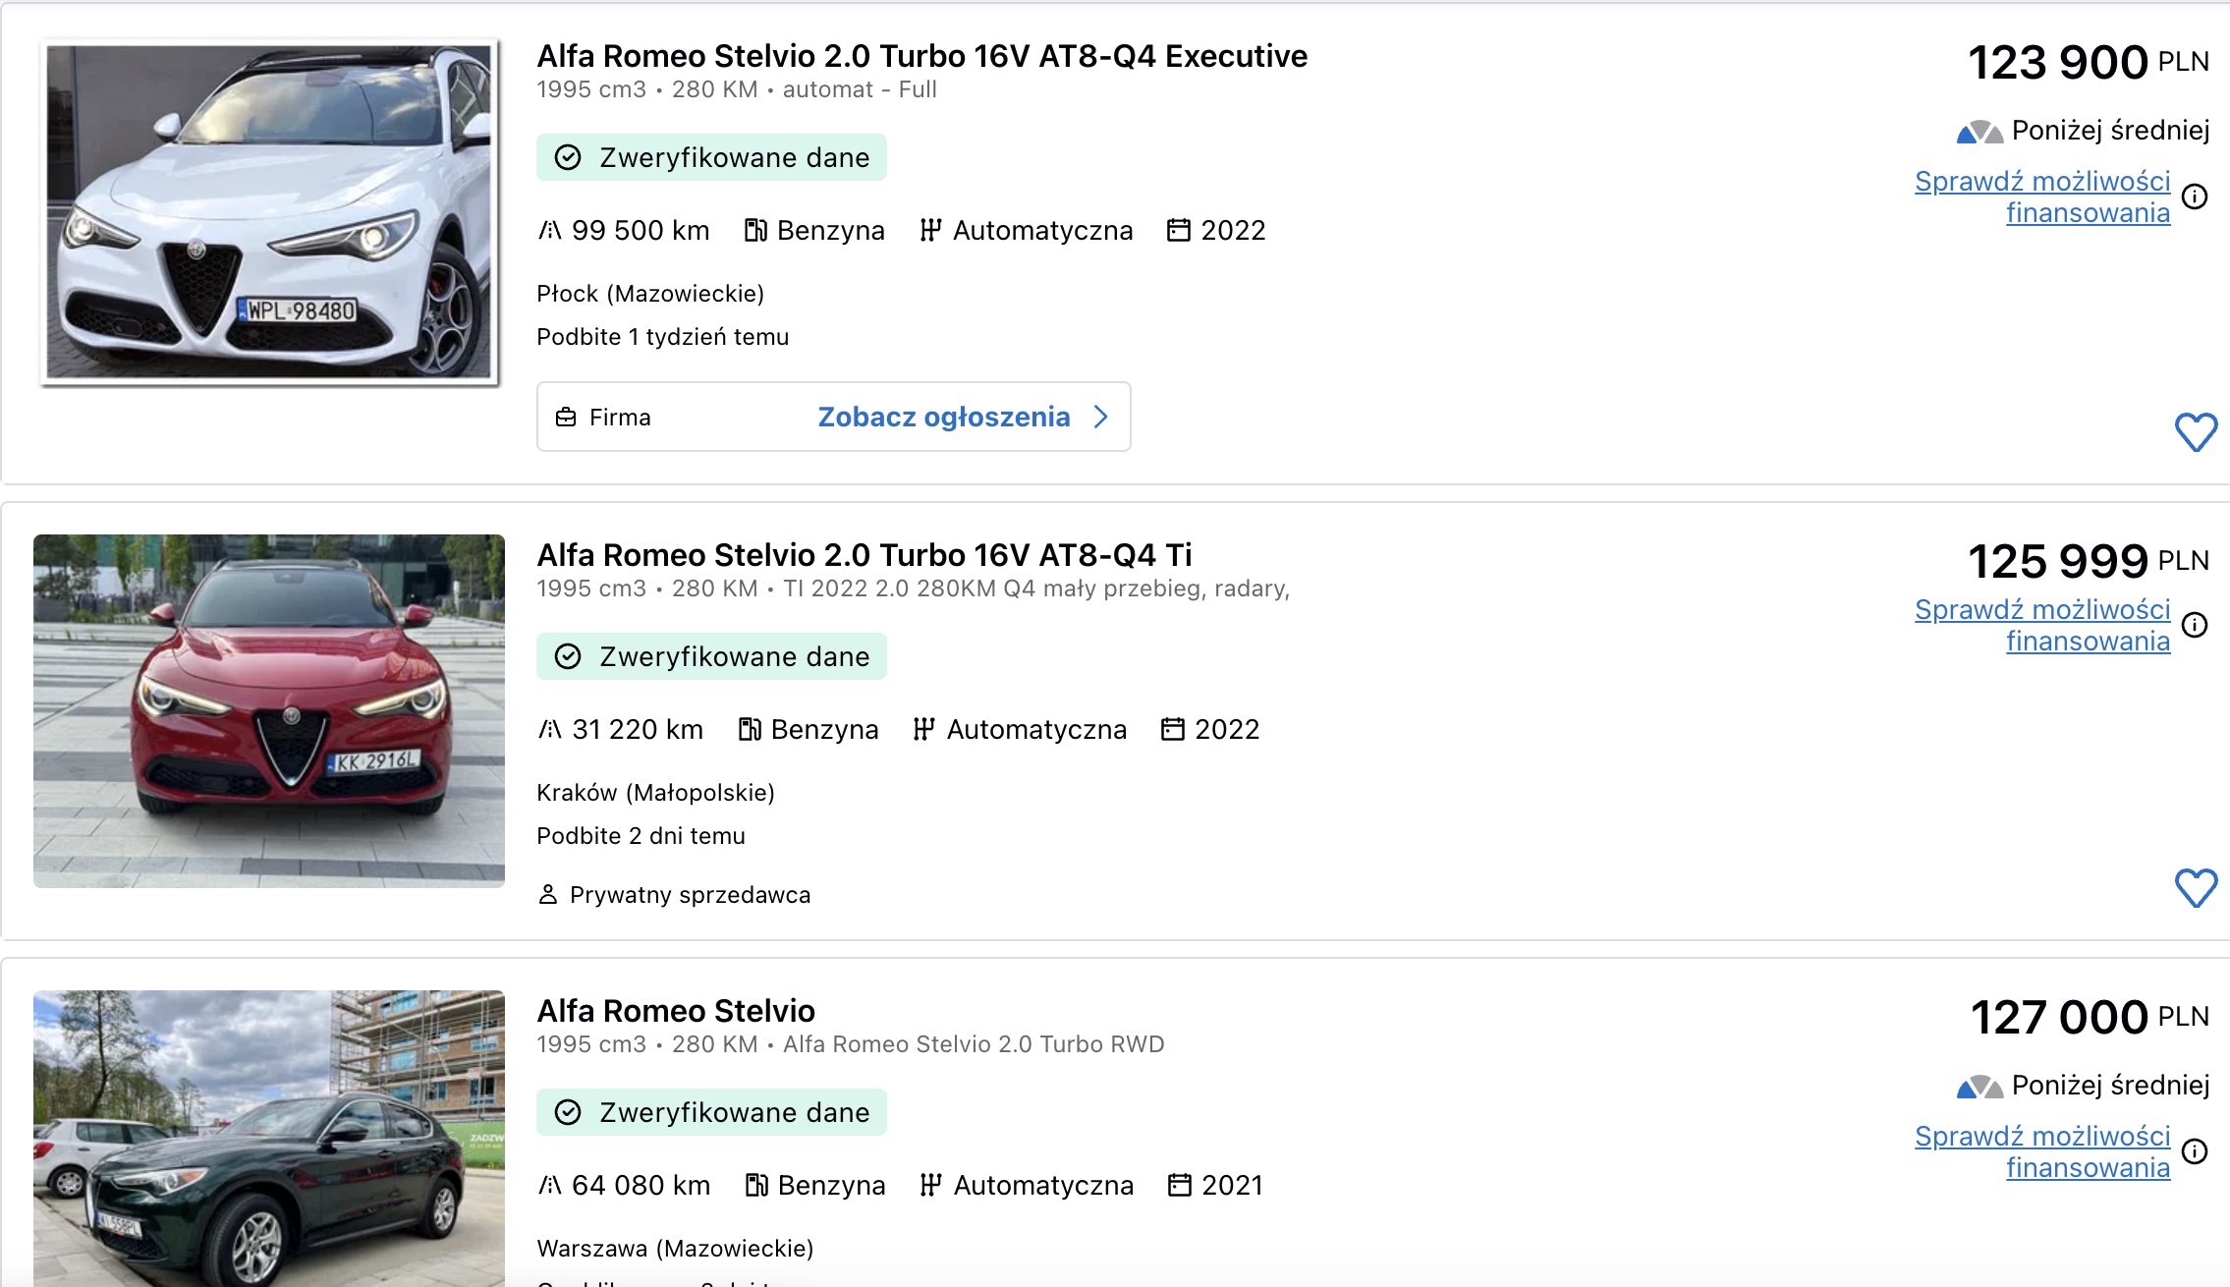Image resolution: width=2230 pixels, height=1287 pixels.
Task: Open Alfa Romeo Stelvio Executive listing title
Action: point(921,56)
